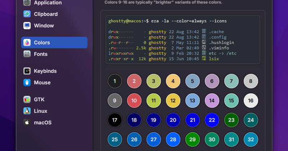Select palette color 8 light gray swatch
The height and width of the screenshot is (151, 288).
(x=251, y=81)
